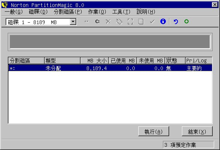The width and height of the screenshot is (220, 150).
Task: Click the label tag toolbar icon
Action: coord(119,22)
